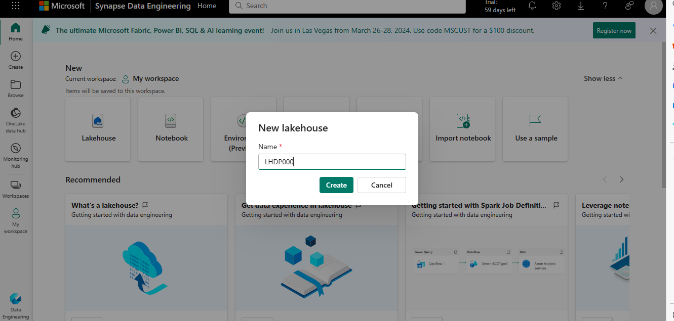Screen dimensions: 674x321
Task: Open OneLake data hub
Action: (x=16, y=120)
